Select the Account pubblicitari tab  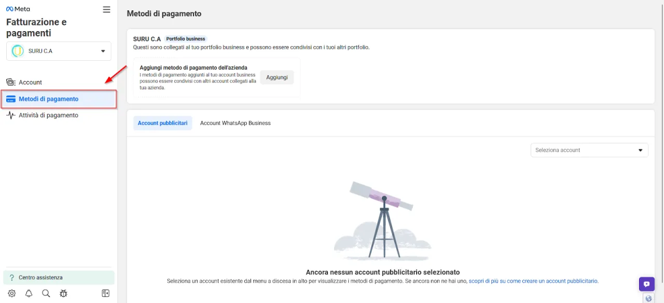point(162,123)
